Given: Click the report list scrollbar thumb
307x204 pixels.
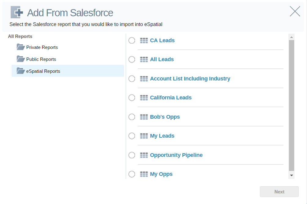Looking at the screenshot, I should (291, 106).
